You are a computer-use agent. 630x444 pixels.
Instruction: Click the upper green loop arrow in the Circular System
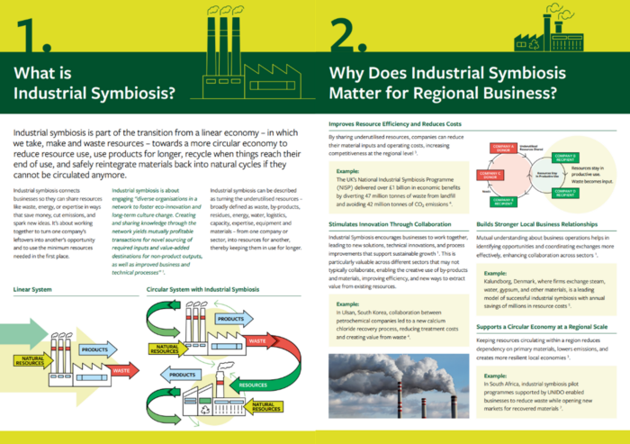coord(163,319)
